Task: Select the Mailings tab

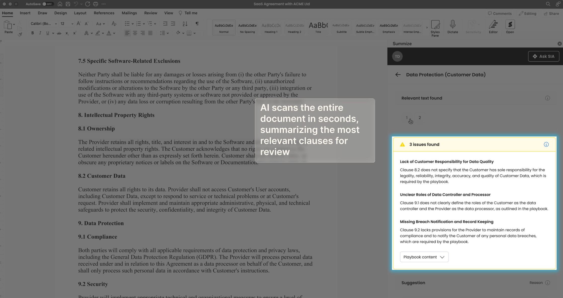Action: pyautogui.click(x=129, y=13)
